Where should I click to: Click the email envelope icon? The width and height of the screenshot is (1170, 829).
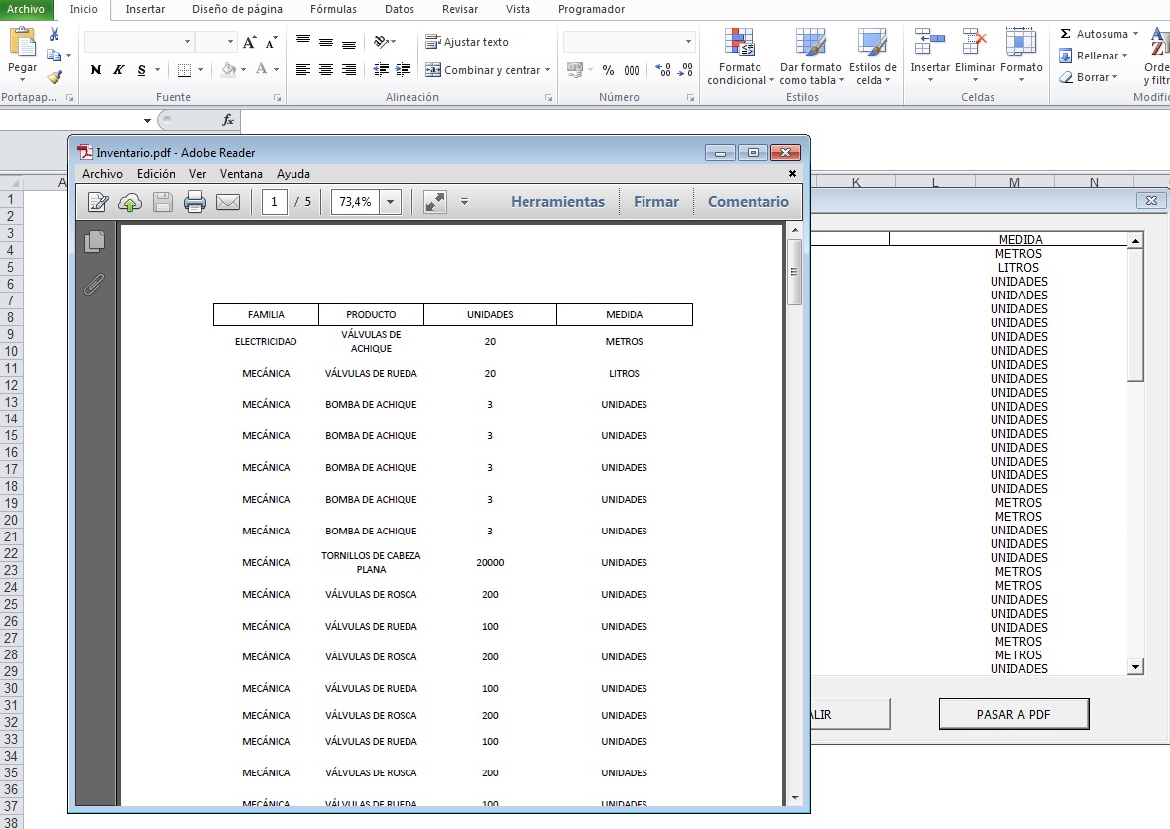pos(228,202)
